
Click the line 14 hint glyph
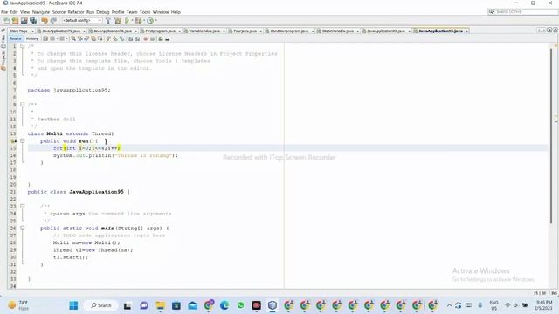pos(13,141)
